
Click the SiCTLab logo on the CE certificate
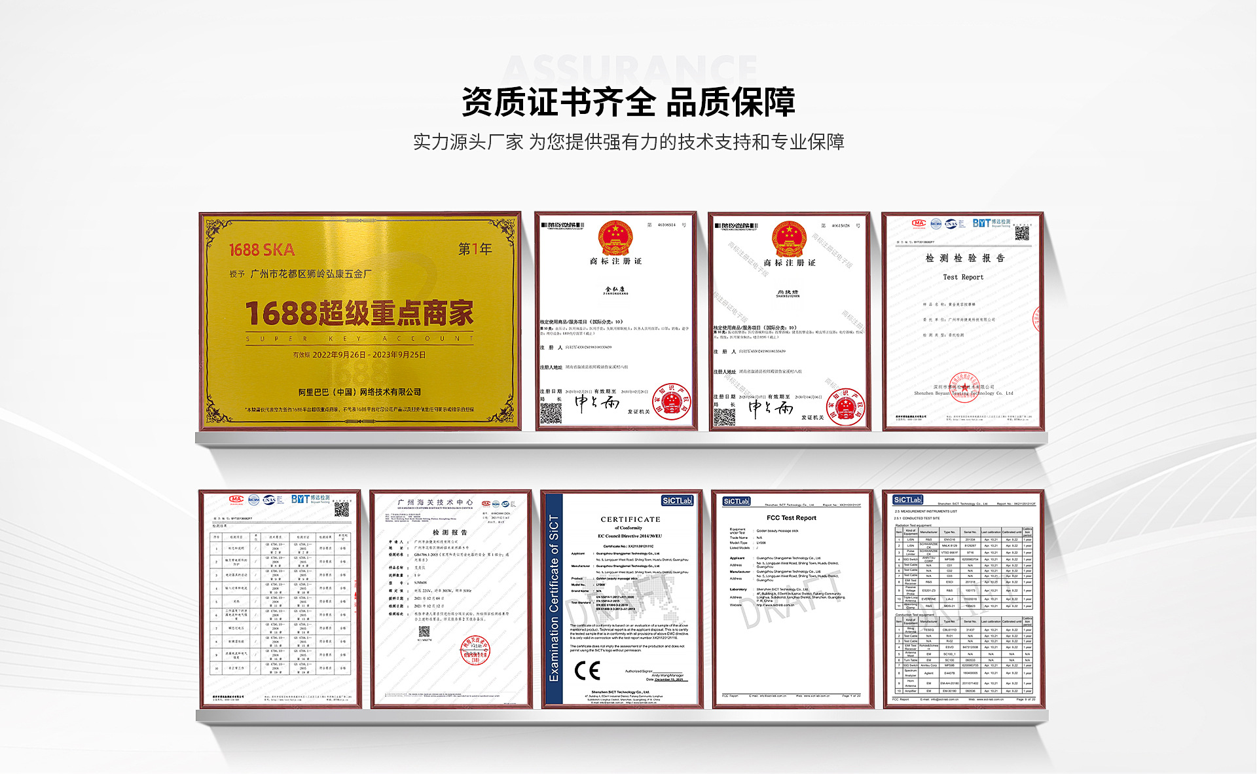tap(677, 501)
